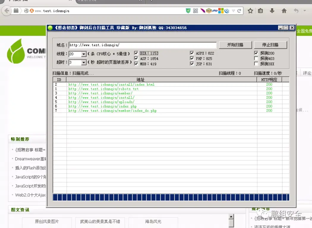Go to browser home page icon

(x=284, y=11)
